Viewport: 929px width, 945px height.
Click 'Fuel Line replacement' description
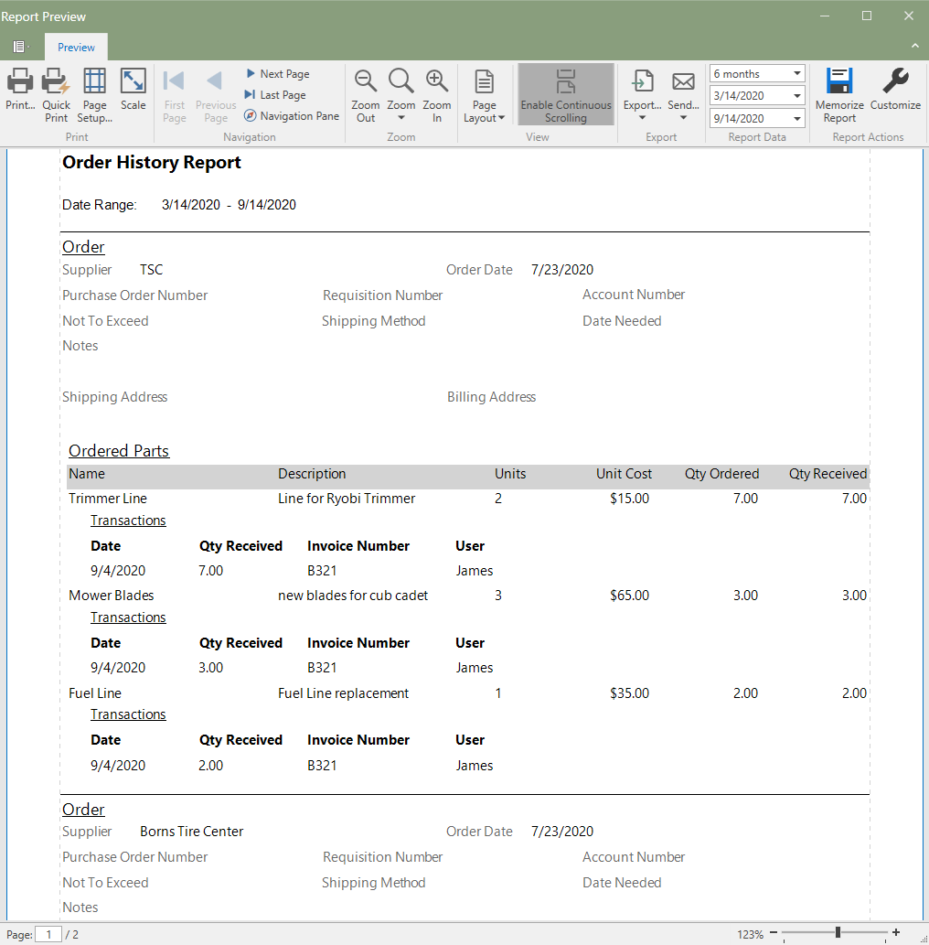tap(343, 693)
